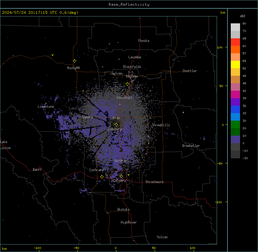Screen dimensions: 258x252
Task: Click the Innisfail label
Action: (124, 98)
